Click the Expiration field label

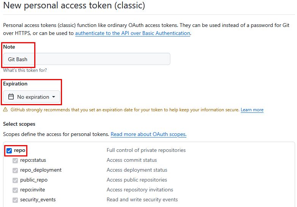tap(15, 84)
